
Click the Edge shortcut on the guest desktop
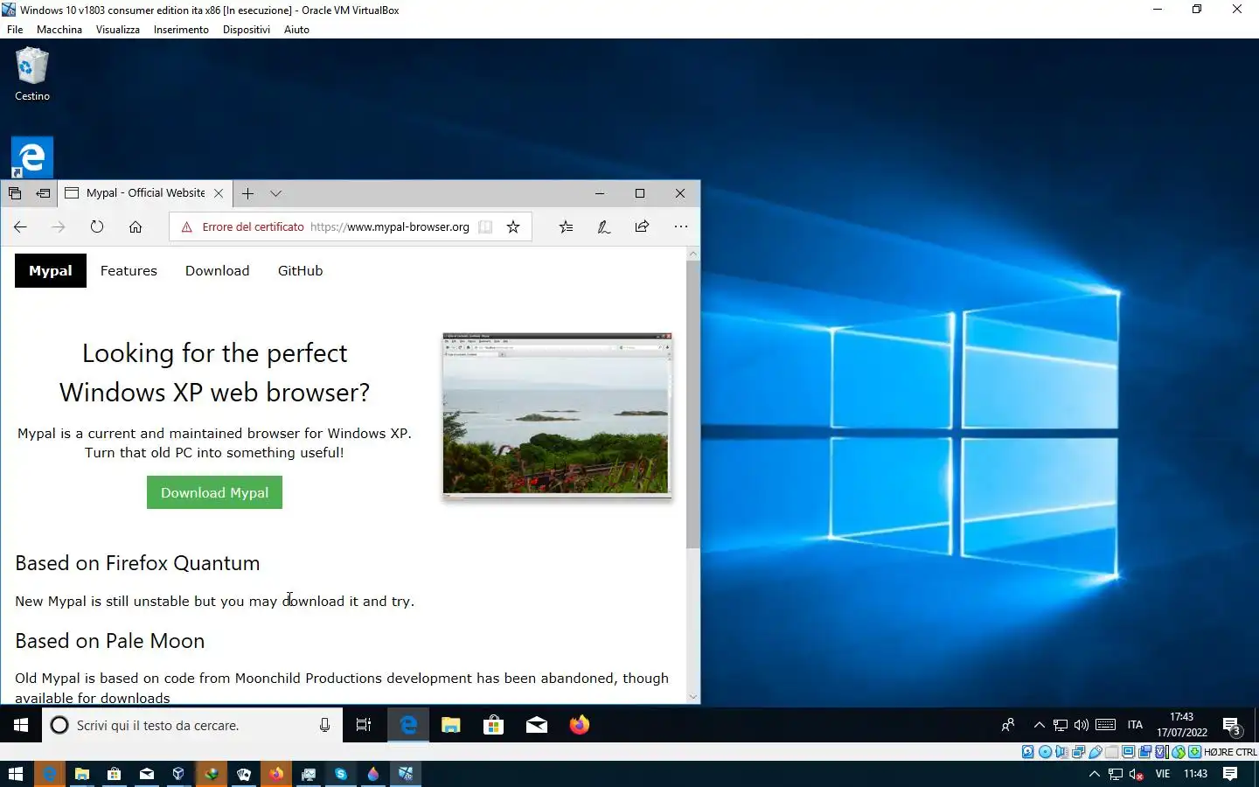tap(32, 157)
